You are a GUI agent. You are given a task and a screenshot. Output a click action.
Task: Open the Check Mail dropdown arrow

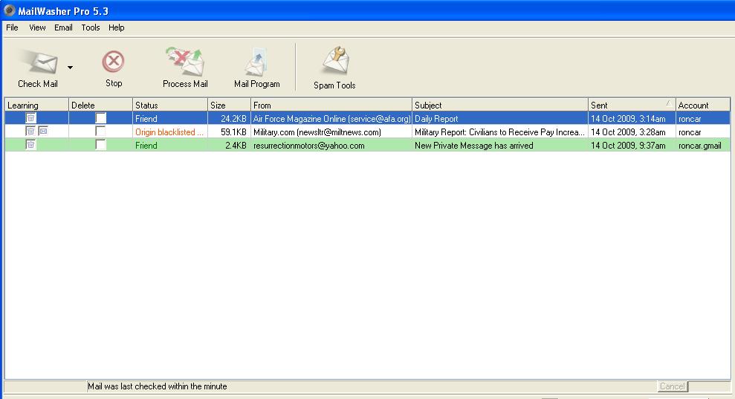point(70,68)
